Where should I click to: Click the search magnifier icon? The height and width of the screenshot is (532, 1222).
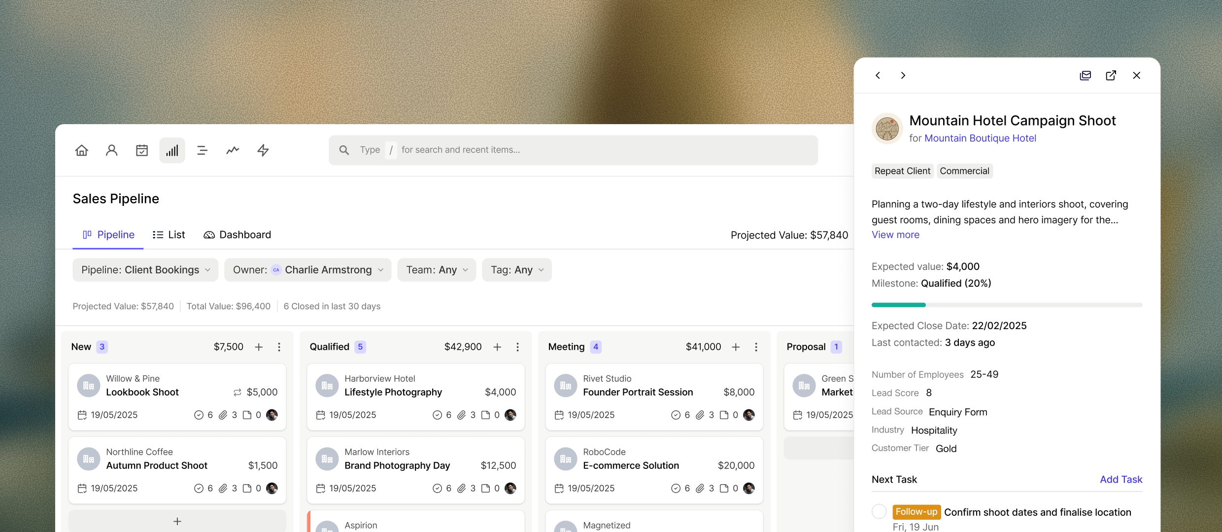(x=344, y=150)
